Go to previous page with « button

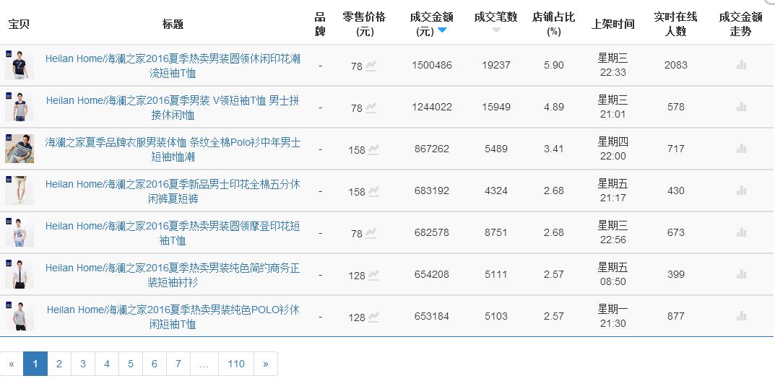12,364
